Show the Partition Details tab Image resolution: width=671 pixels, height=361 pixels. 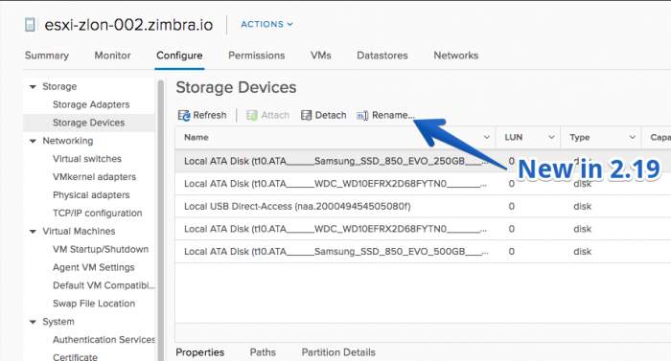tap(338, 352)
